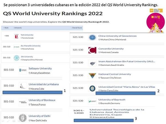This screenshot has height=124, width=166.
Task: Open the National Central University link
Action: (115, 74)
